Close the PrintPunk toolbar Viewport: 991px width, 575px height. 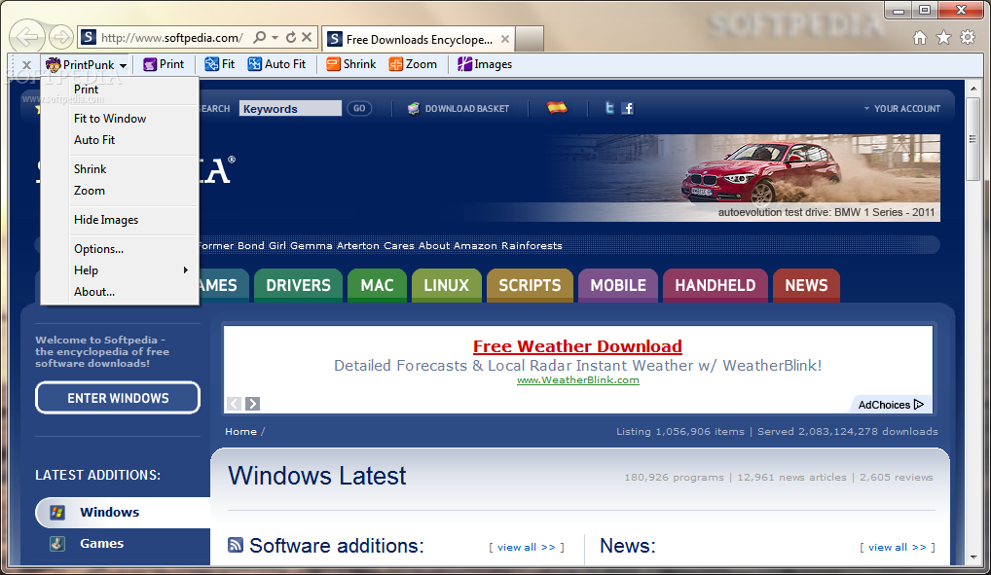26,64
